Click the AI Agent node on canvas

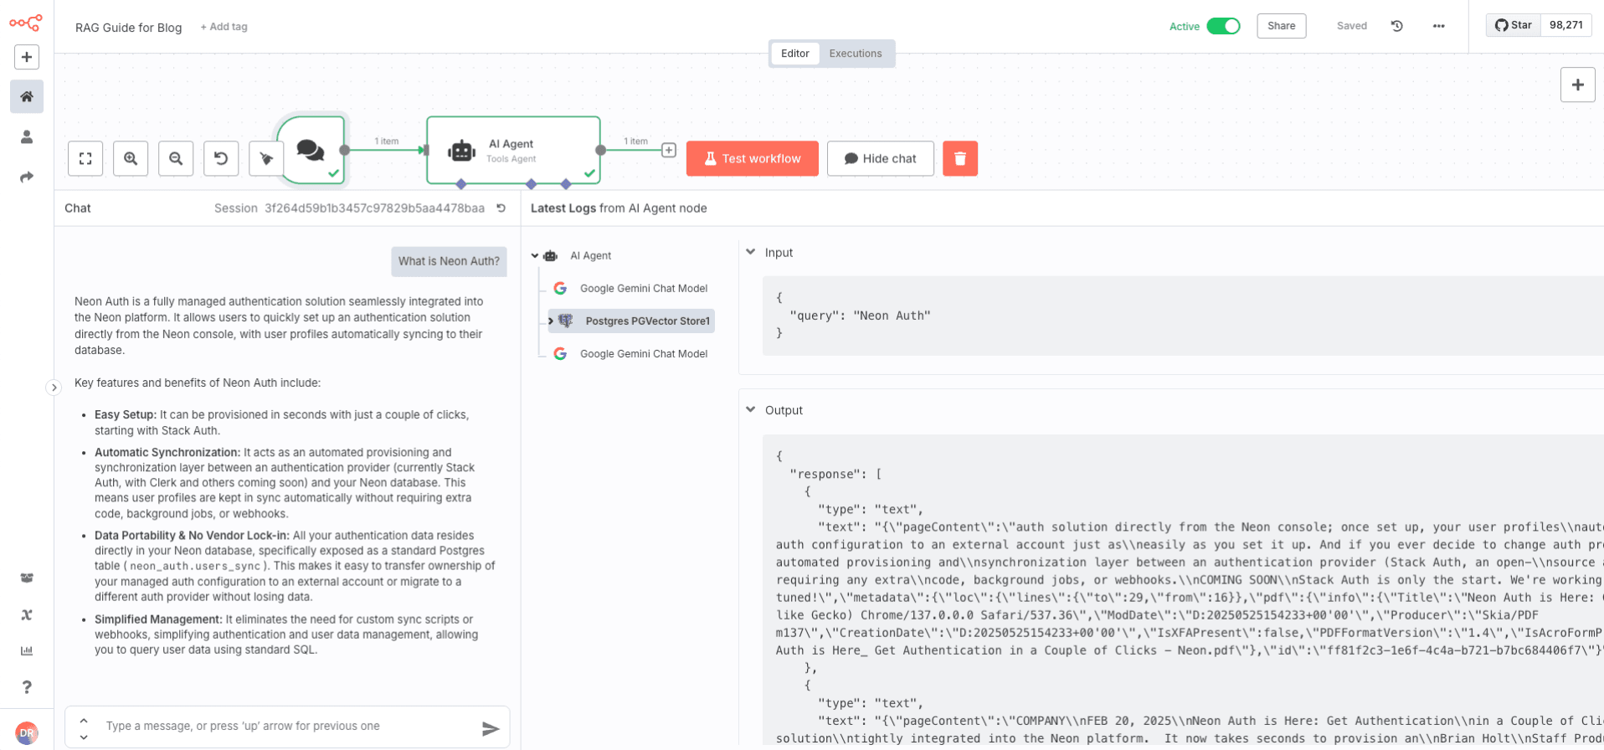pyautogui.click(x=512, y=151)
